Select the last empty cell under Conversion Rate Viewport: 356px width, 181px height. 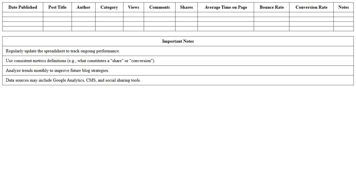(x=311, y=29)
